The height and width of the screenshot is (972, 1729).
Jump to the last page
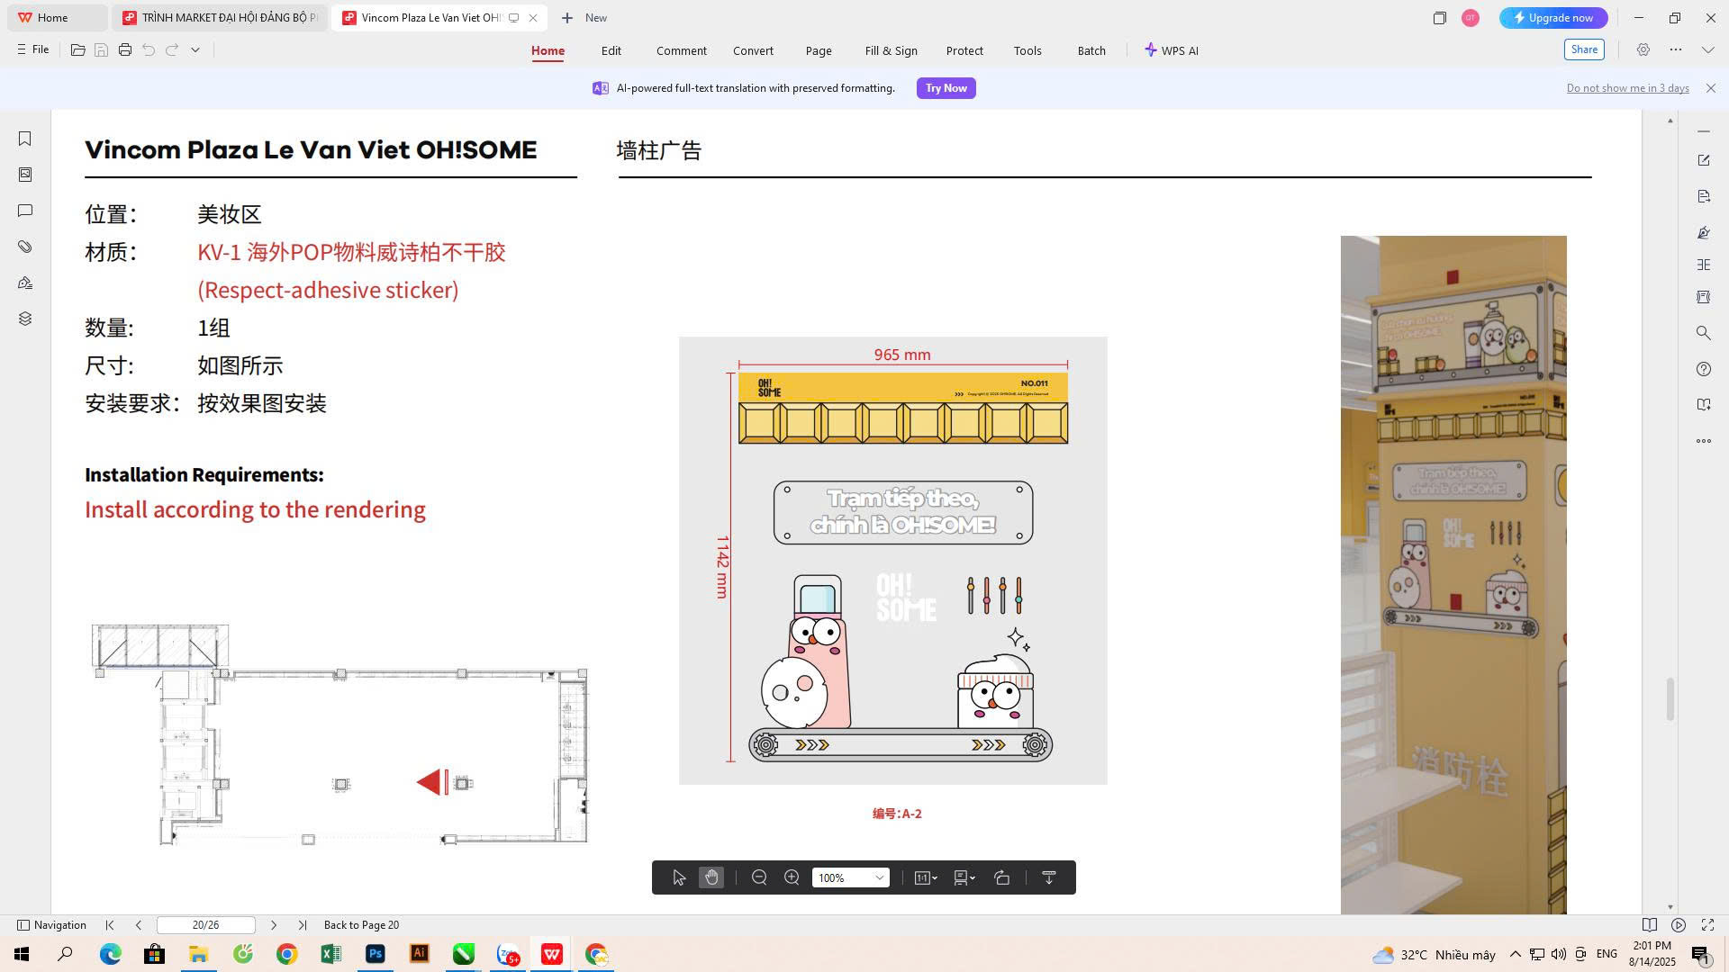point(303,925)
